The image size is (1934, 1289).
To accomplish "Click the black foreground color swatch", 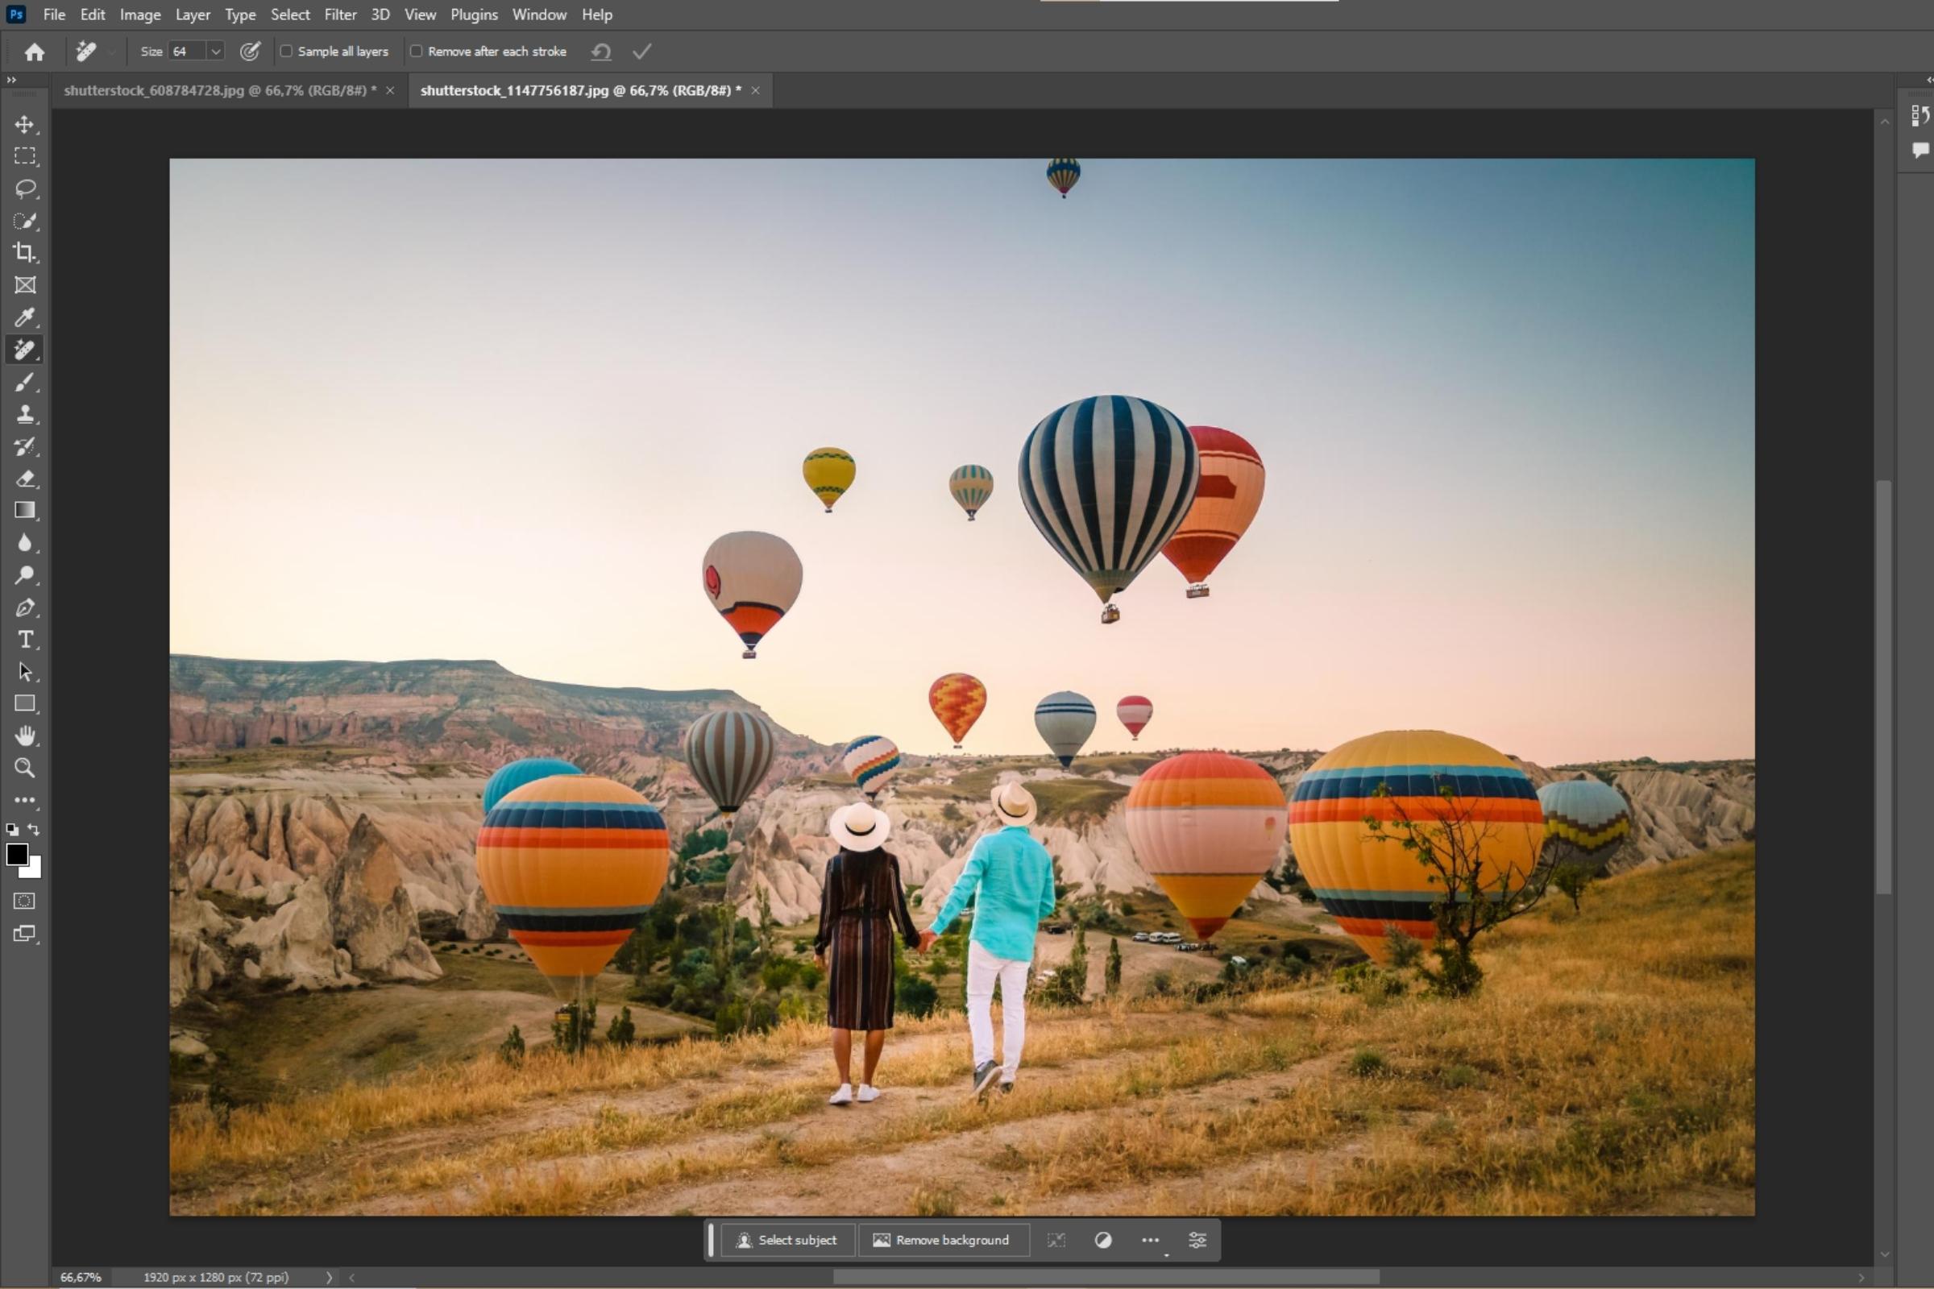I will pyautogui.click(x=16, y=854).
